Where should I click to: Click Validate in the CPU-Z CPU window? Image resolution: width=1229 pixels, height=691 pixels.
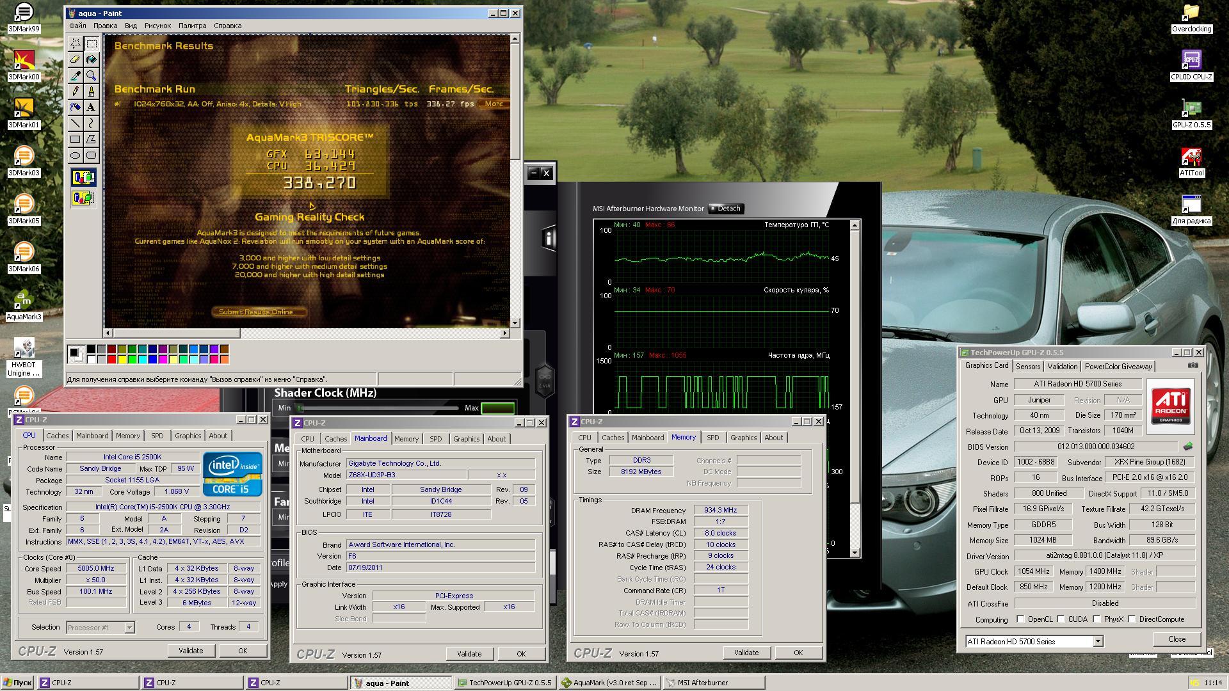click(x=191, y=651)
